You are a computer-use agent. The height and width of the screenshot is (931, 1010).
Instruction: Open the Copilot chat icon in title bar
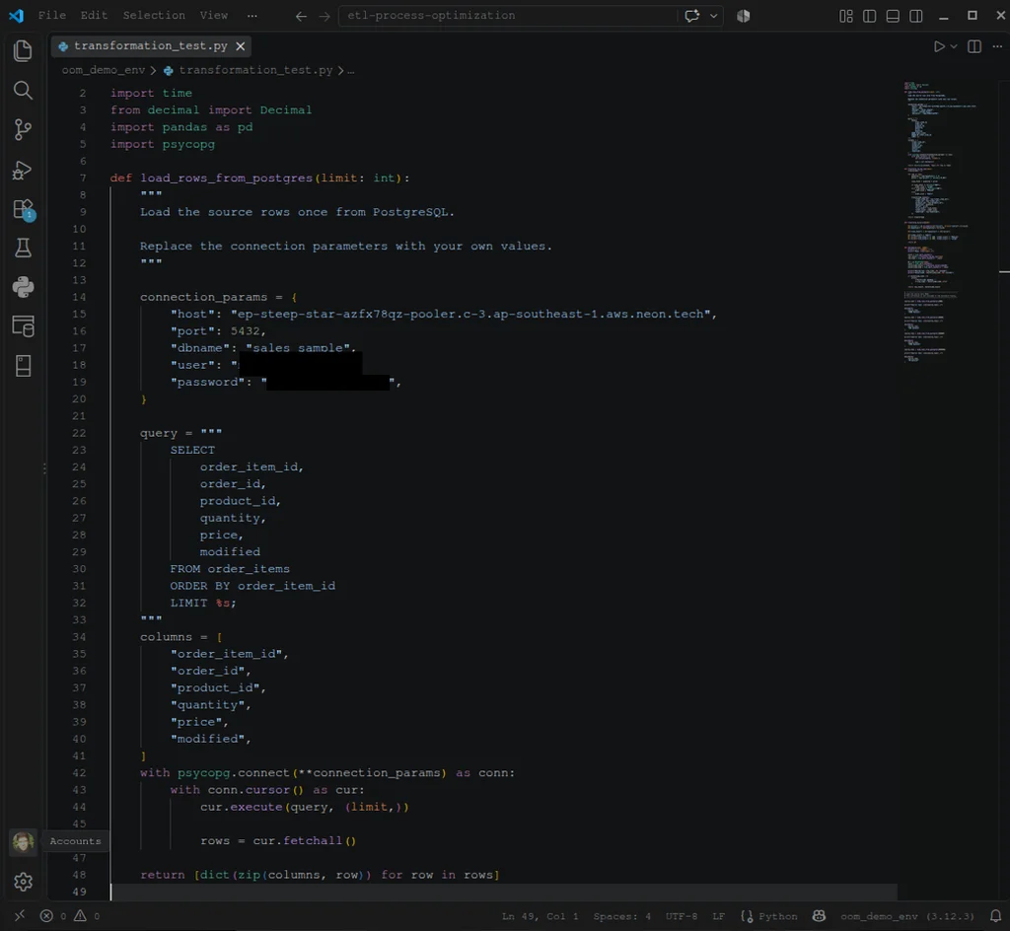point(692,16)
